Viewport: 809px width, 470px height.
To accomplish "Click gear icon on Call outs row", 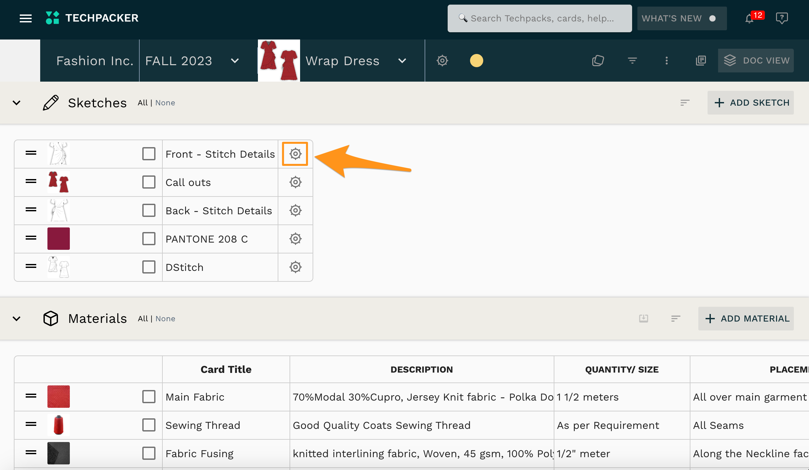I will (295, 182).
